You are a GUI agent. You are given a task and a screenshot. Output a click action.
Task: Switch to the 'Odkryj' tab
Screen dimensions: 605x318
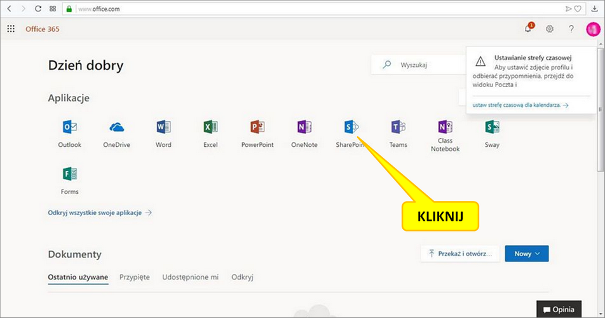[242, 277]
